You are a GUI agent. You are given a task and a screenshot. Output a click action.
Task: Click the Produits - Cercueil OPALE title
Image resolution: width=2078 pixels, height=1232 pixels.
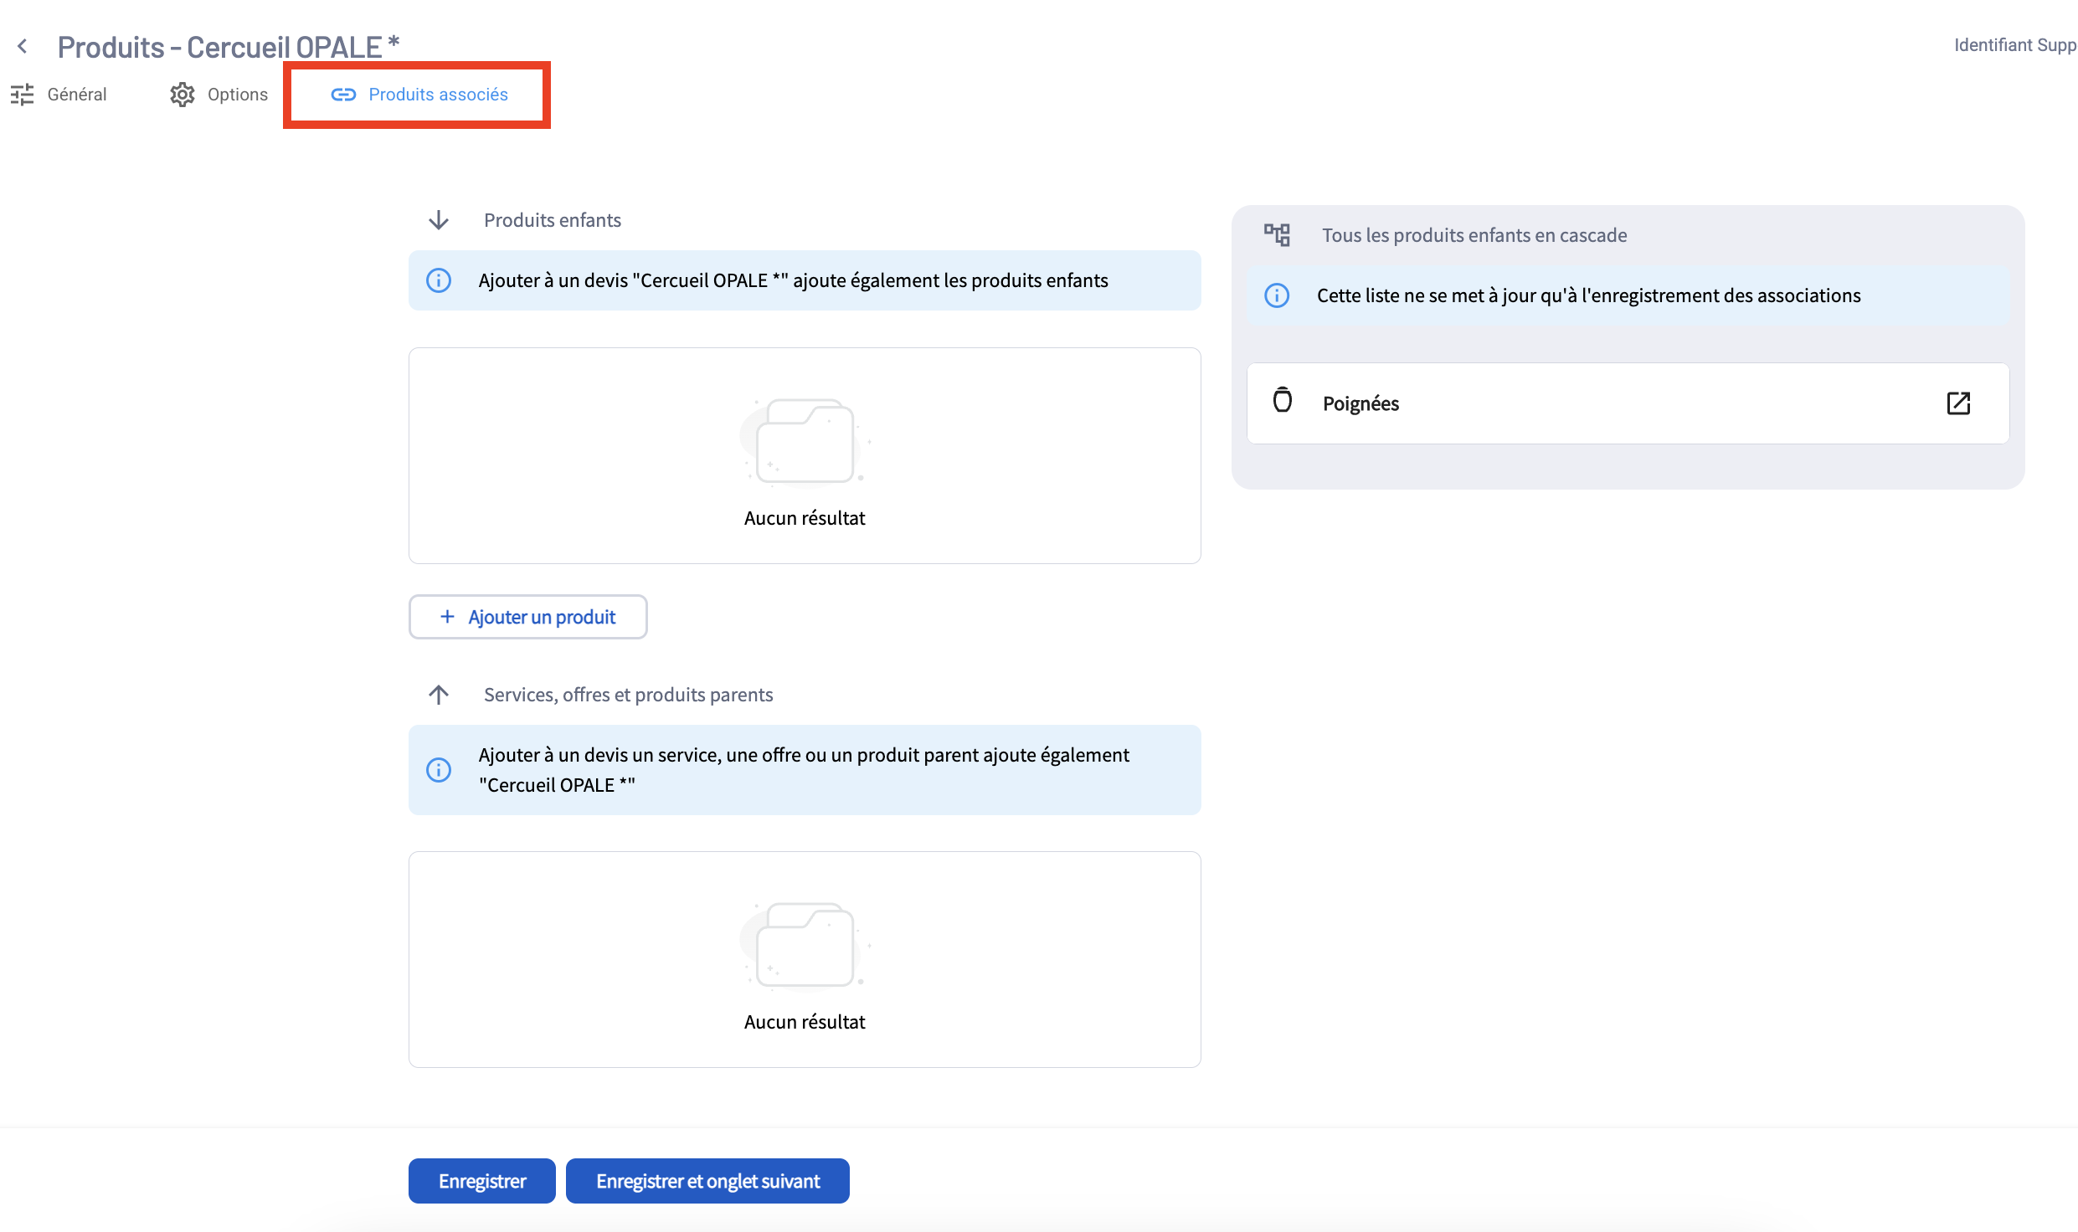tap(229, 47)
